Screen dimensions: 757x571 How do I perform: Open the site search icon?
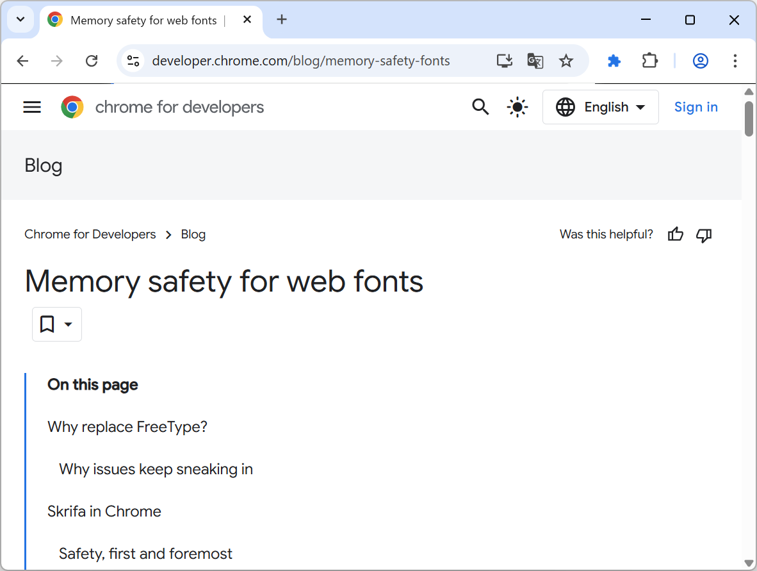click(480, 106)
